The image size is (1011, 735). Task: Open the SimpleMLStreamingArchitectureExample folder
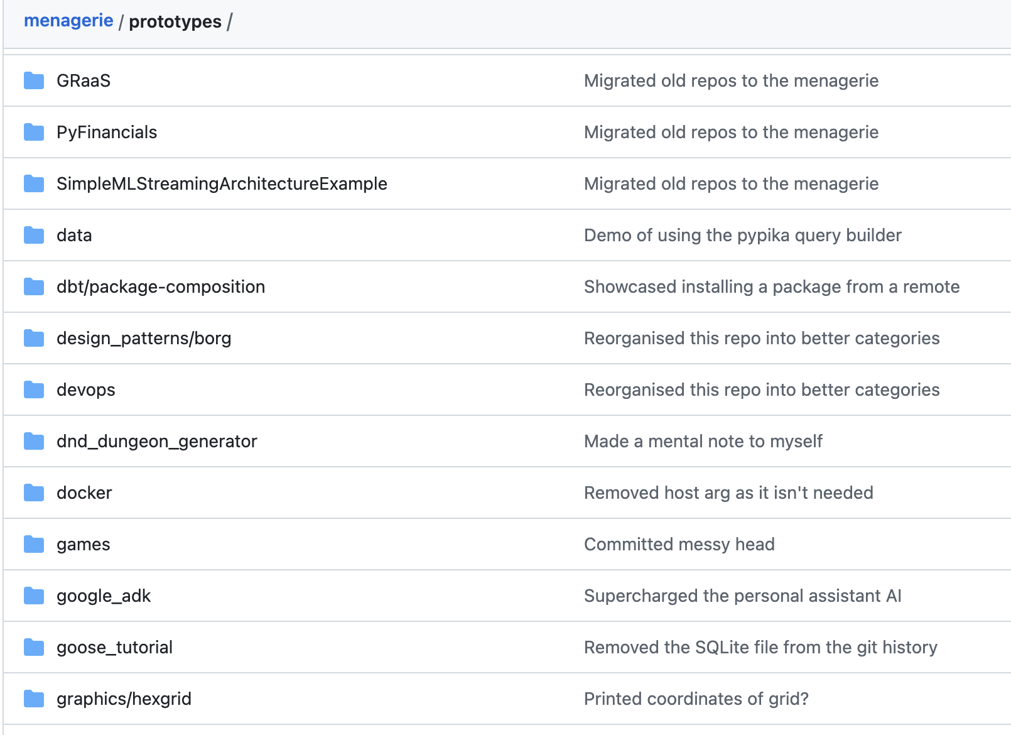222,184
